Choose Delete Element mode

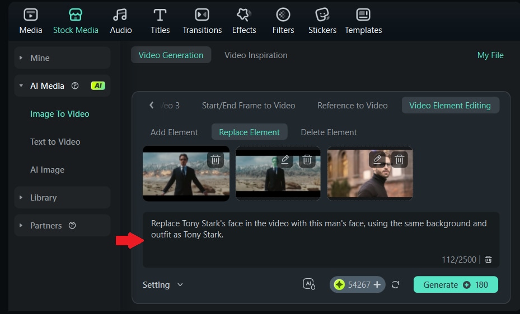tap(329, 132)
